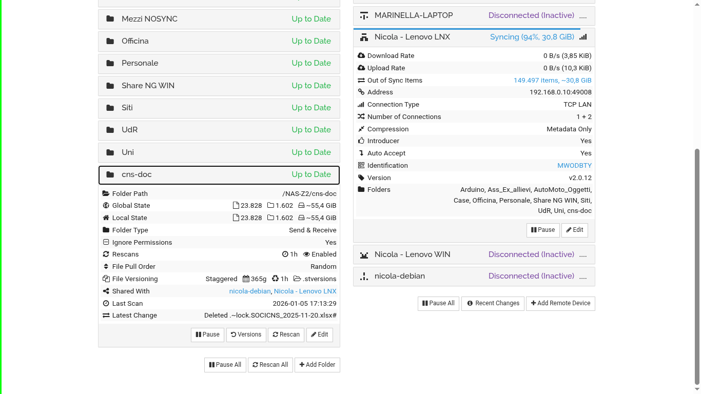Open the 149.497 out of sync items link
This screenshot has height=394, width=701.
(x=552, y=81)
